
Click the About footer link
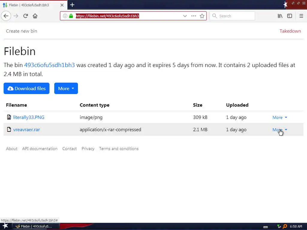(12, 149)
